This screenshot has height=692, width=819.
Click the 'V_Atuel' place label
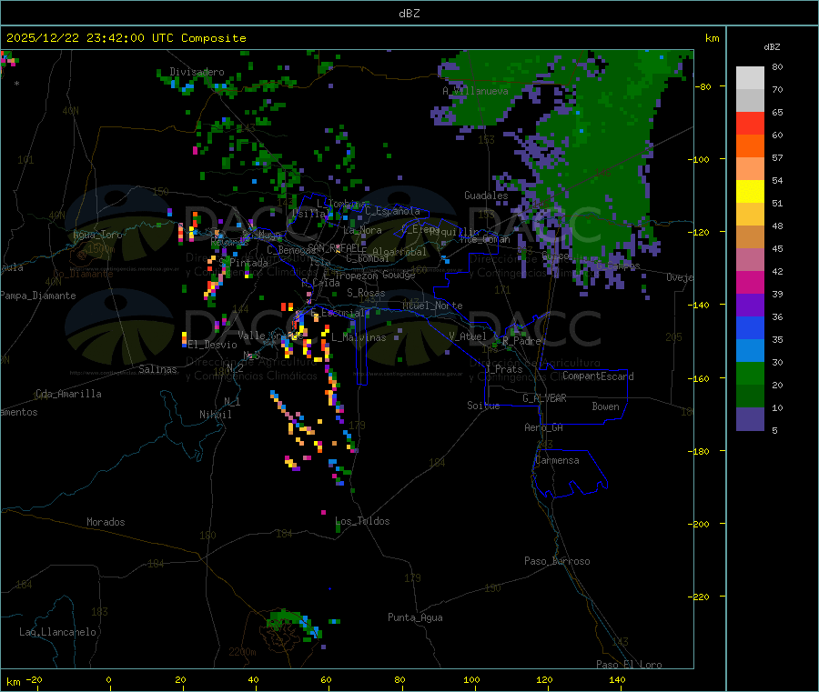(468, 336)
